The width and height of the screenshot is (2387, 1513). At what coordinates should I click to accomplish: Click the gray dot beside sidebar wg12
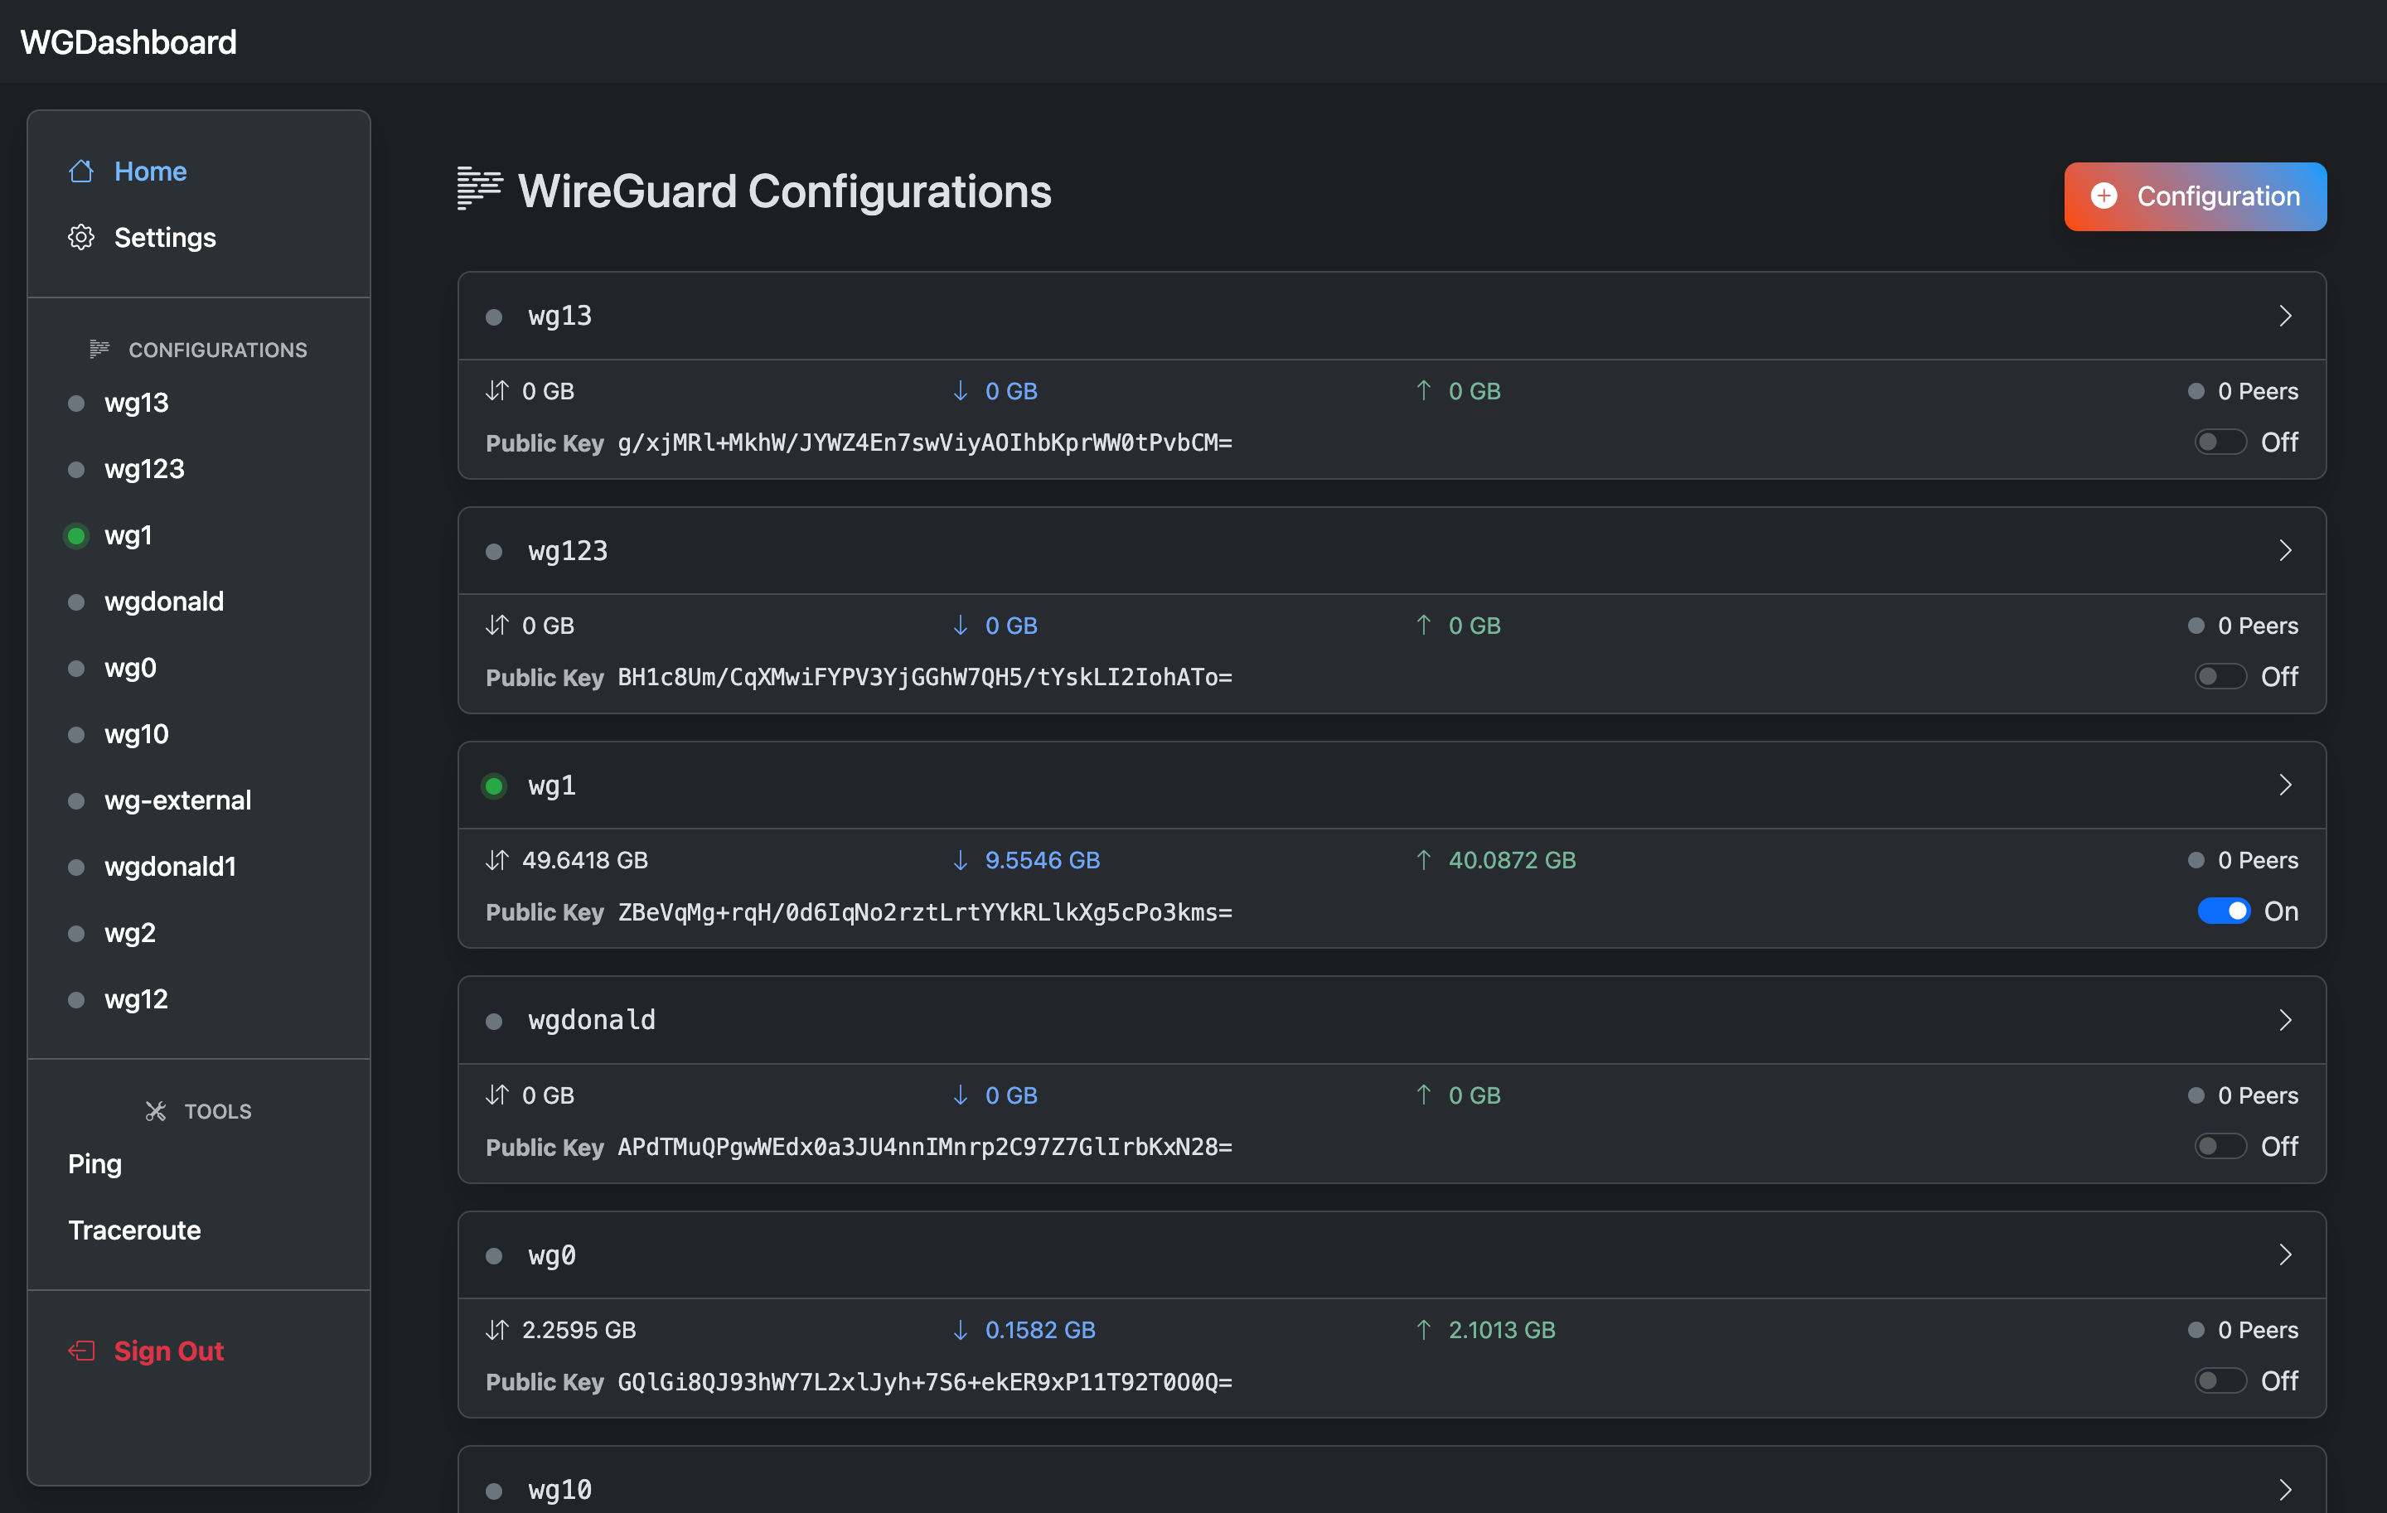point(76,1000)
